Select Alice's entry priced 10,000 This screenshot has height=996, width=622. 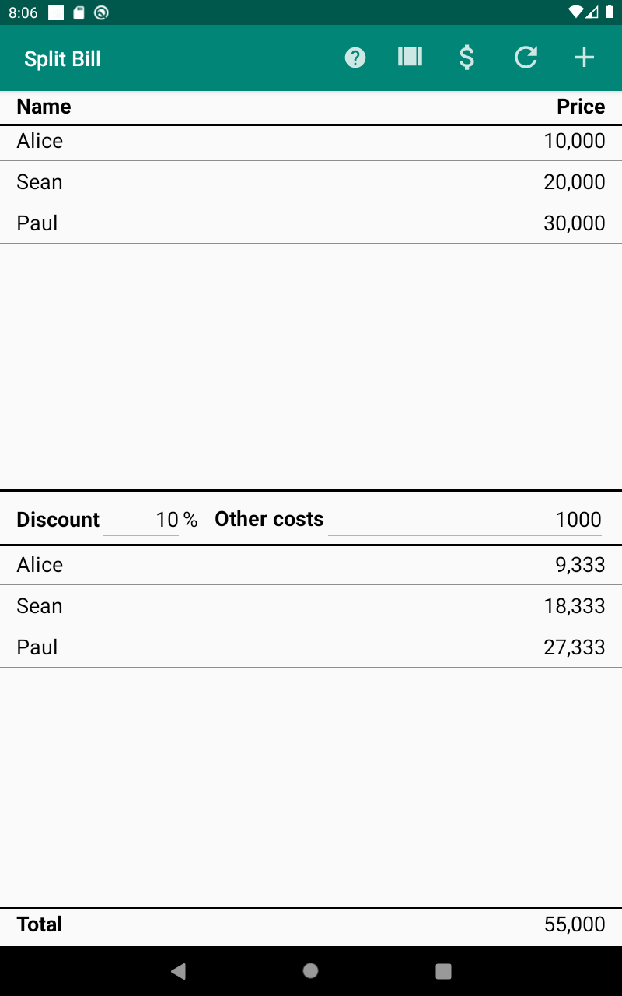[x=311, y=141]
